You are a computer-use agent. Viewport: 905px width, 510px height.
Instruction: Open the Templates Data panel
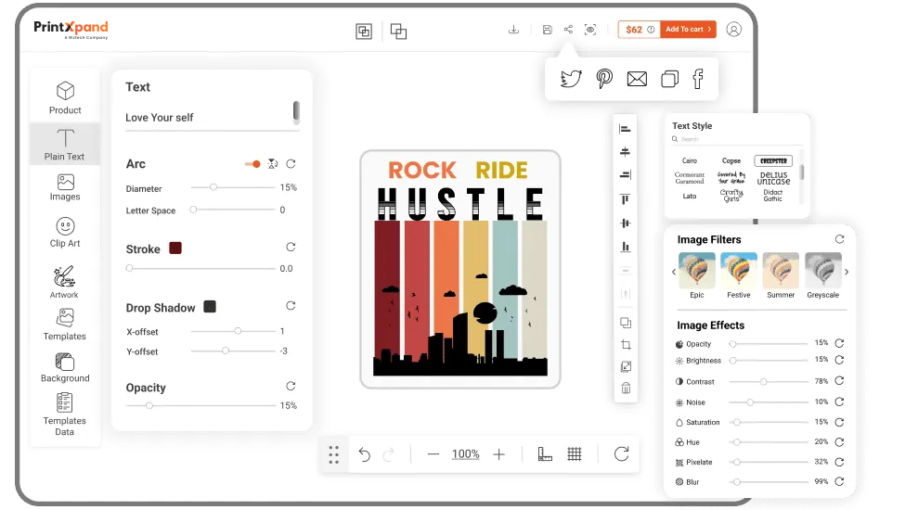65,414
